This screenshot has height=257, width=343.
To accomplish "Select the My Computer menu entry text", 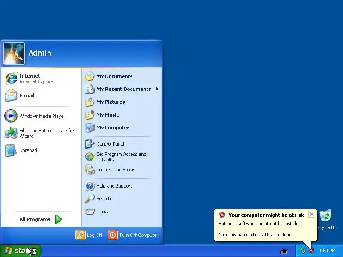I will (113, 128).
